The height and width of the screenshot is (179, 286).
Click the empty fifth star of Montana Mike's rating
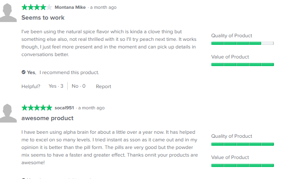click(49, 7)
